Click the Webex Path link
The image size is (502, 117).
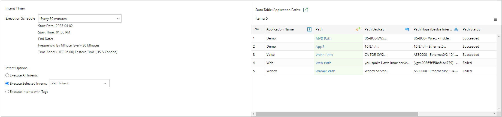(325, 71)
